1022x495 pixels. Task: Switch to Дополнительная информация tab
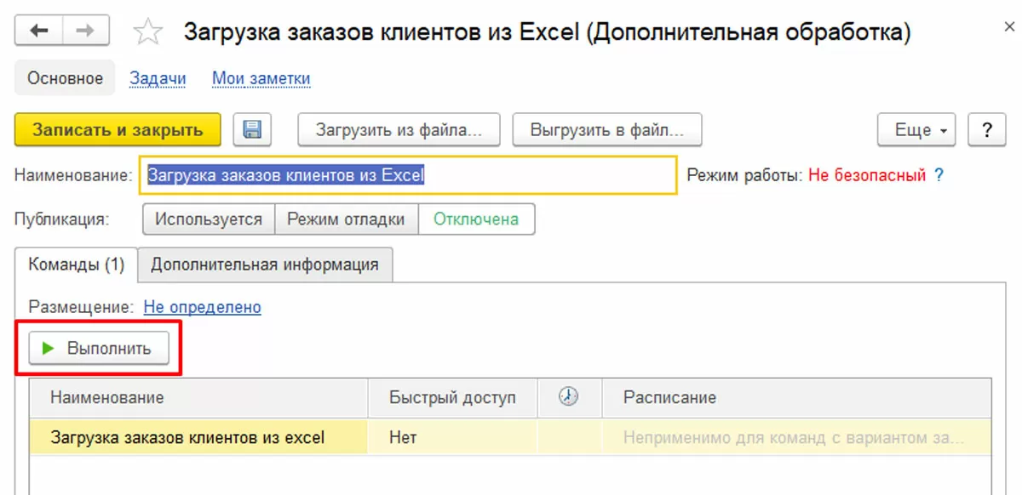pyautogui.click(x=264, y=264)
